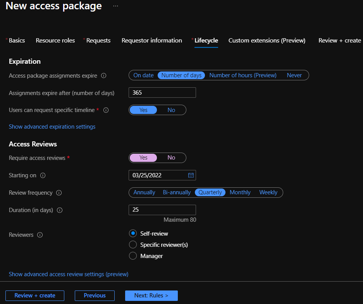Click the Review frequency info icon
This screenshot has width=363, height=304.
click(x=59, y=193)
